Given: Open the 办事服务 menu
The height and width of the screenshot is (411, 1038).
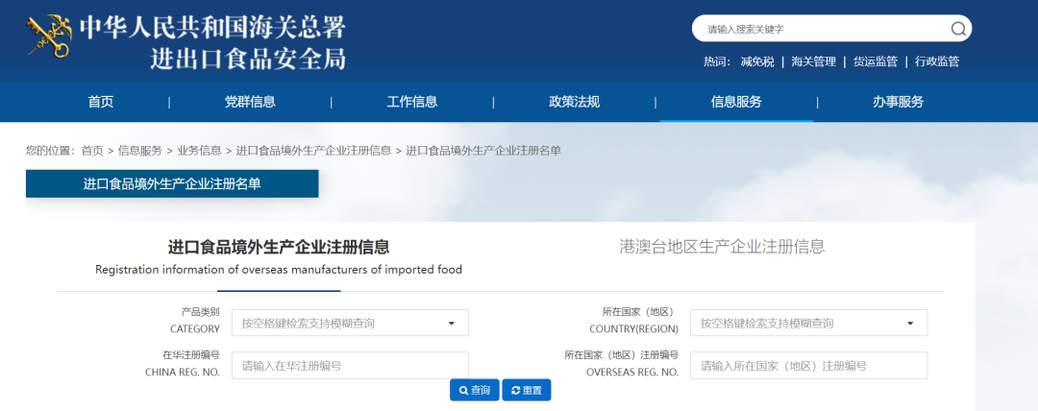Looking at the screenshot, I should [x=898, y=102].
